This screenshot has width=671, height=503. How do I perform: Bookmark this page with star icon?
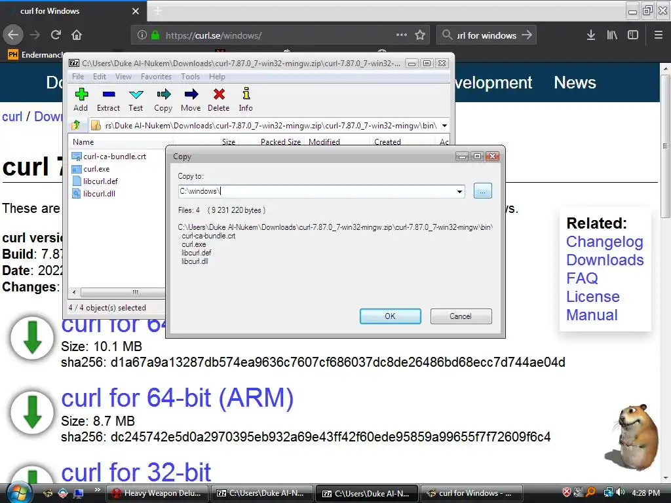click(x=420, y=35)
